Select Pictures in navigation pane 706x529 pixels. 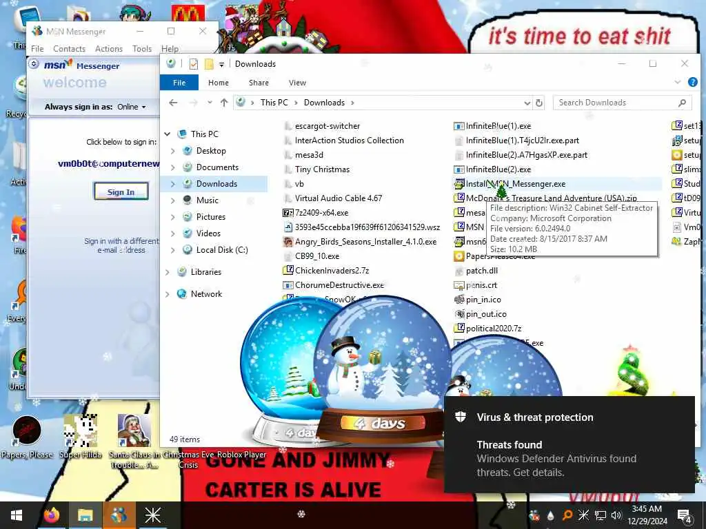click(x=211, y=217)
